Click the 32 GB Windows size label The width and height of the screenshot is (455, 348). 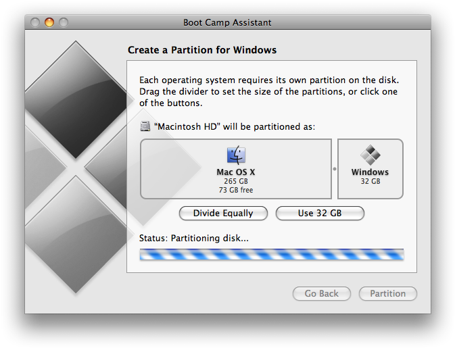point(370,181)
